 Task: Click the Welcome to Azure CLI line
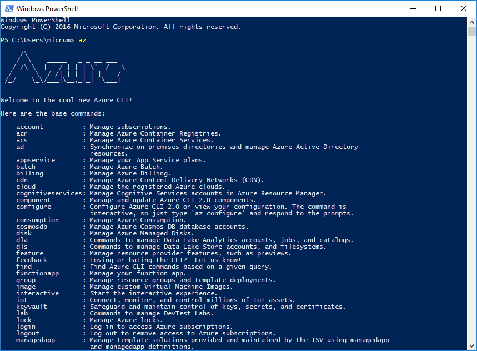67,99
